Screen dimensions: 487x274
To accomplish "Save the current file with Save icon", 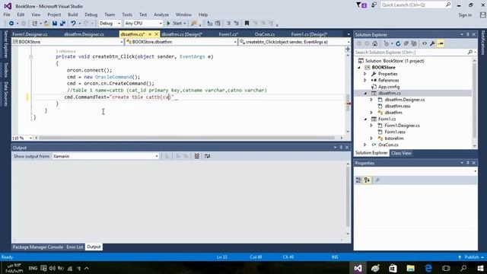I will [x=55, y=24].
